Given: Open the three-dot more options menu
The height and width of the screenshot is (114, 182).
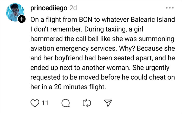Looking at the screenshot, I should [x=169, y=8].
